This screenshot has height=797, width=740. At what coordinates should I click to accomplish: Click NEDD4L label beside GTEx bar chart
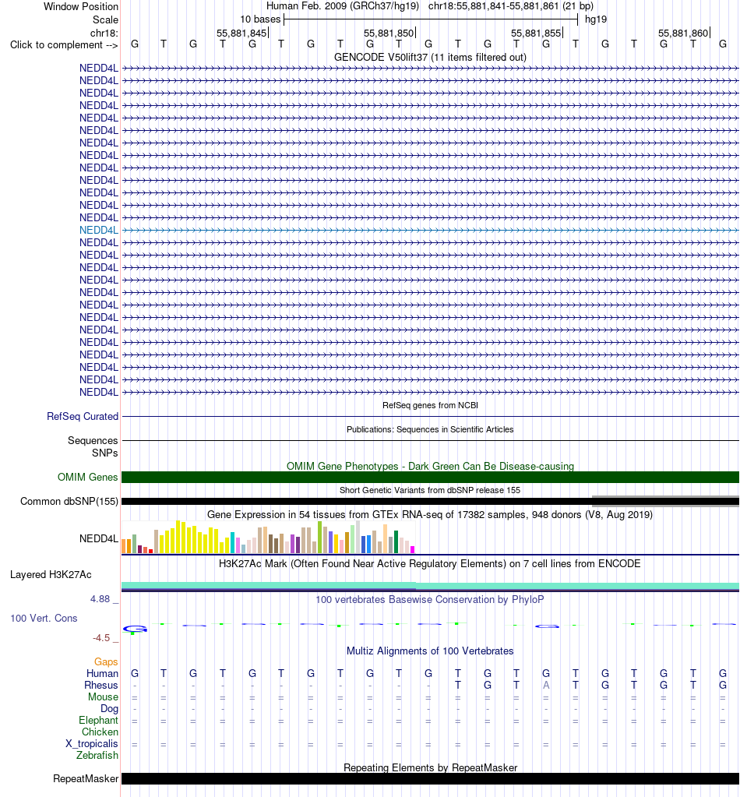[99, 539]
